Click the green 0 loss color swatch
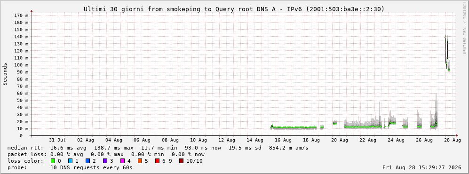Viewport: 469px width, 174px height. (53, 161)
